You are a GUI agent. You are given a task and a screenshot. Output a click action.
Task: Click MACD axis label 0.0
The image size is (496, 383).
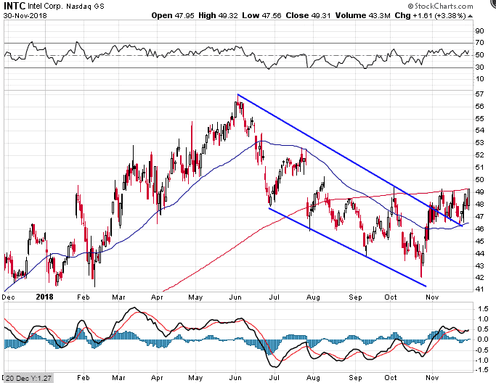point(481,339)
